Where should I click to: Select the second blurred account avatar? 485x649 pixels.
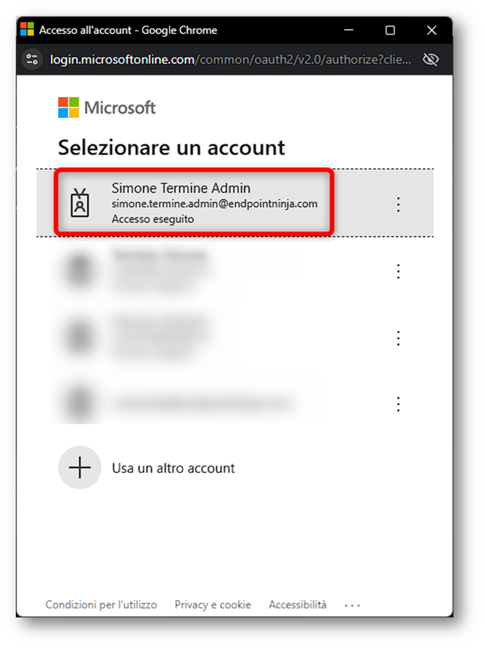tap(80, 270)
